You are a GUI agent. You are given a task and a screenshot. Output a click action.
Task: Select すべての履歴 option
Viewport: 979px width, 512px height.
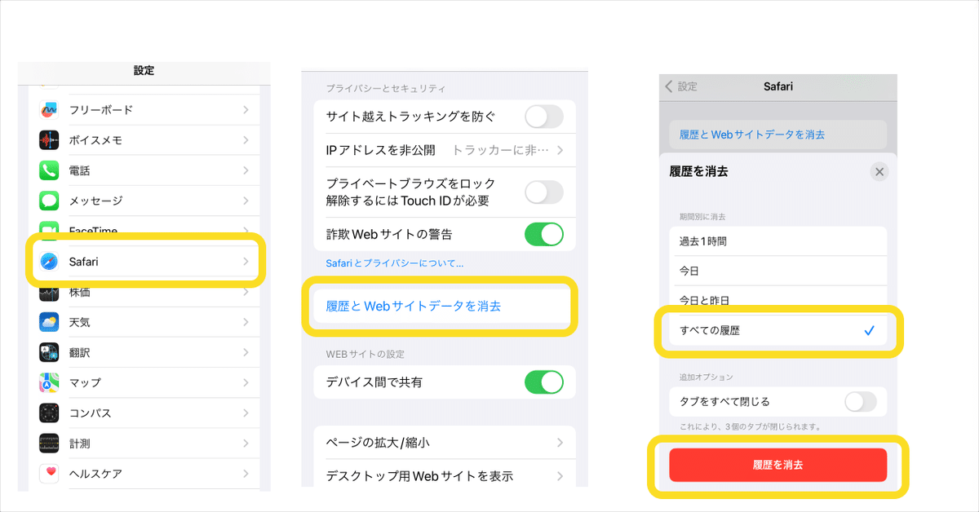coord(777,330)
